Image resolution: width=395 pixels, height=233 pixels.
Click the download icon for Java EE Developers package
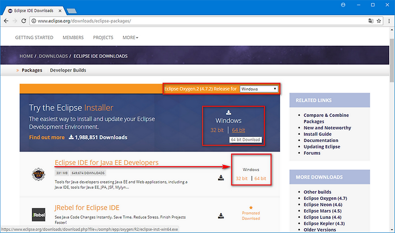click(x=221, y=178)
